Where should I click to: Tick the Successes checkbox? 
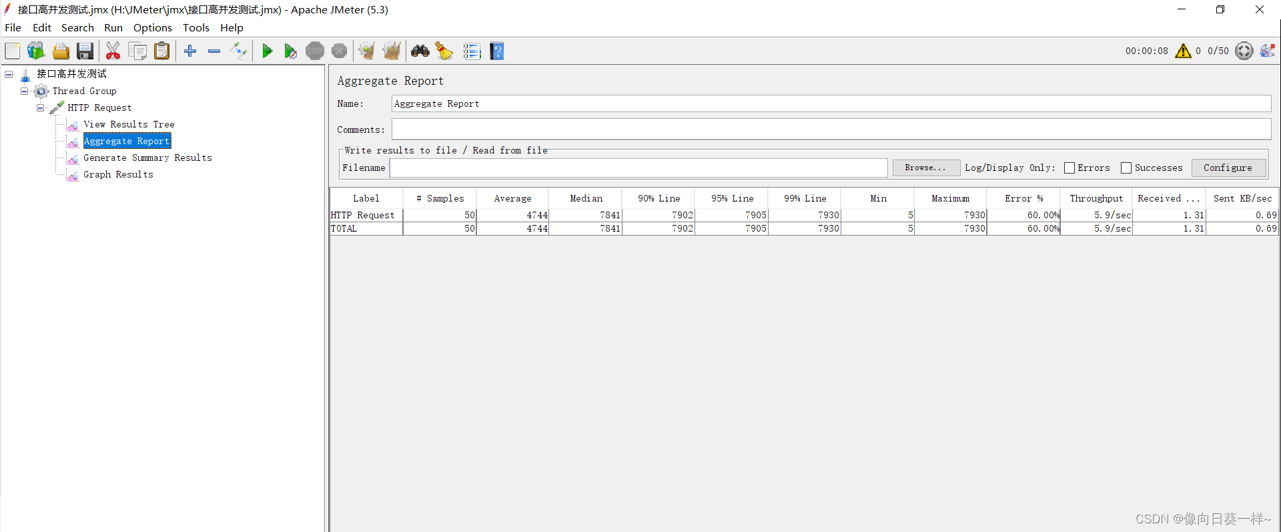(1126, 168)
